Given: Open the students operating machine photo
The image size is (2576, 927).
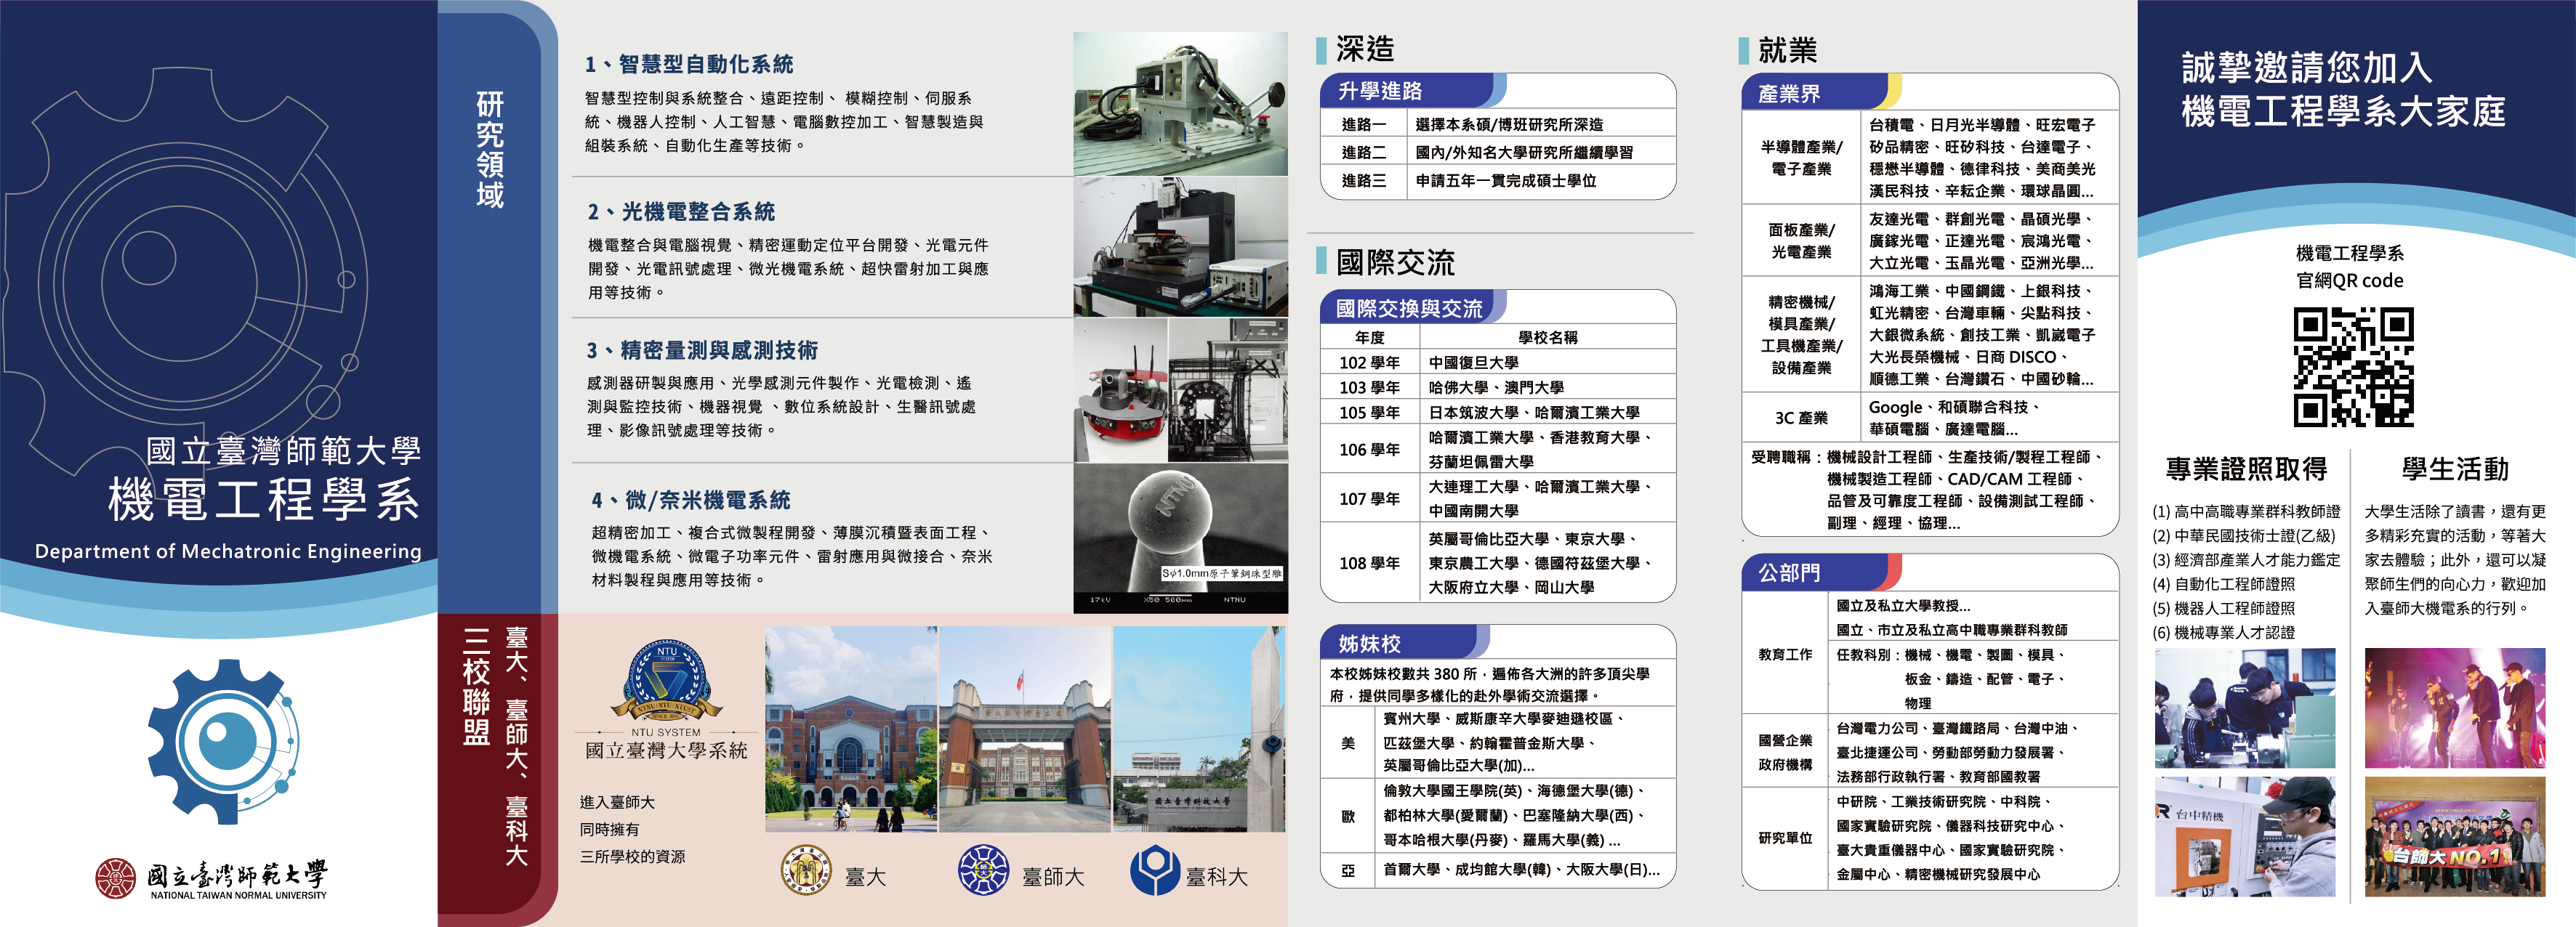Looking at the screenshot, I should tap(2245, 708).
